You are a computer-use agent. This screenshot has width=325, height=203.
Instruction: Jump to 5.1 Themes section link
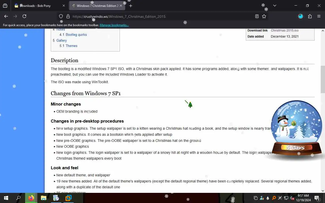coord(69,46)
